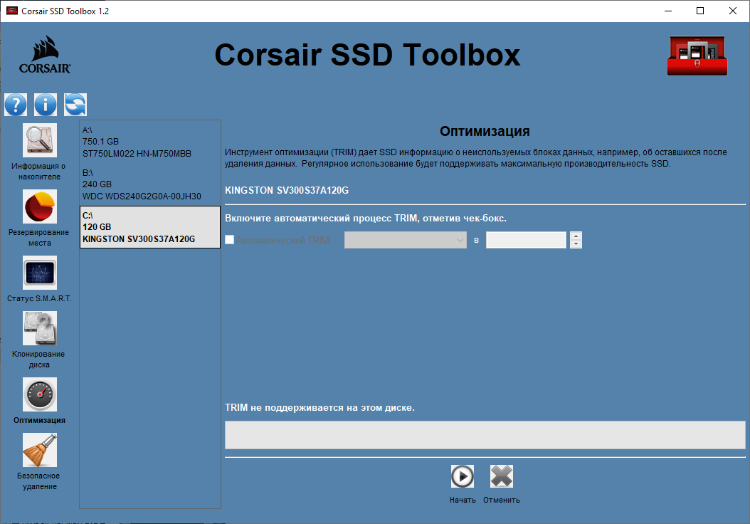Click the Безопасное удаление label
This screenshot has height=524, width=750.
click(x=38, y=481)
